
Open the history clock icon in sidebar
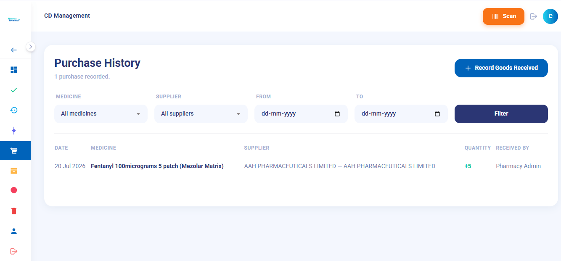point(14,110)
